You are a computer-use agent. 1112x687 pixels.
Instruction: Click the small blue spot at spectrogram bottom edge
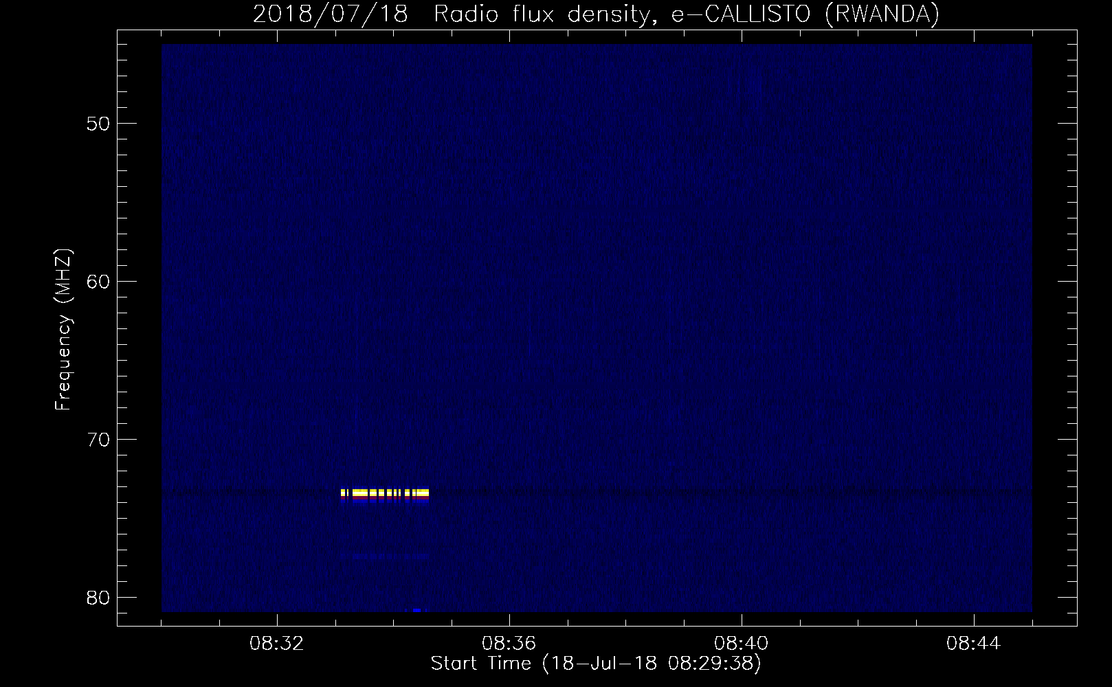tap(417, 610)
